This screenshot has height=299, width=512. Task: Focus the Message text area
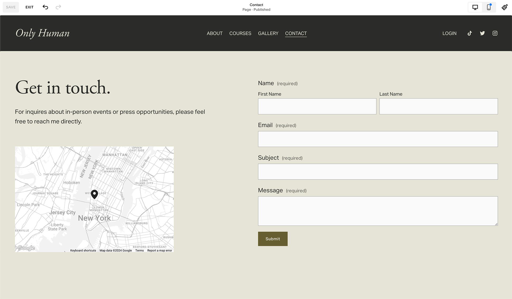click(x=378, y=211)
